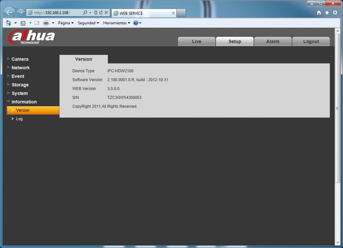Add this page to favorites via star icon

point(326,12)
